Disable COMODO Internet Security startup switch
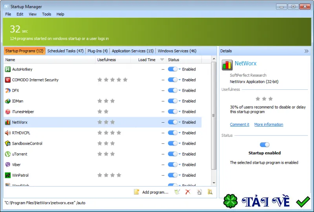314x212 pixels. point(173,80)
